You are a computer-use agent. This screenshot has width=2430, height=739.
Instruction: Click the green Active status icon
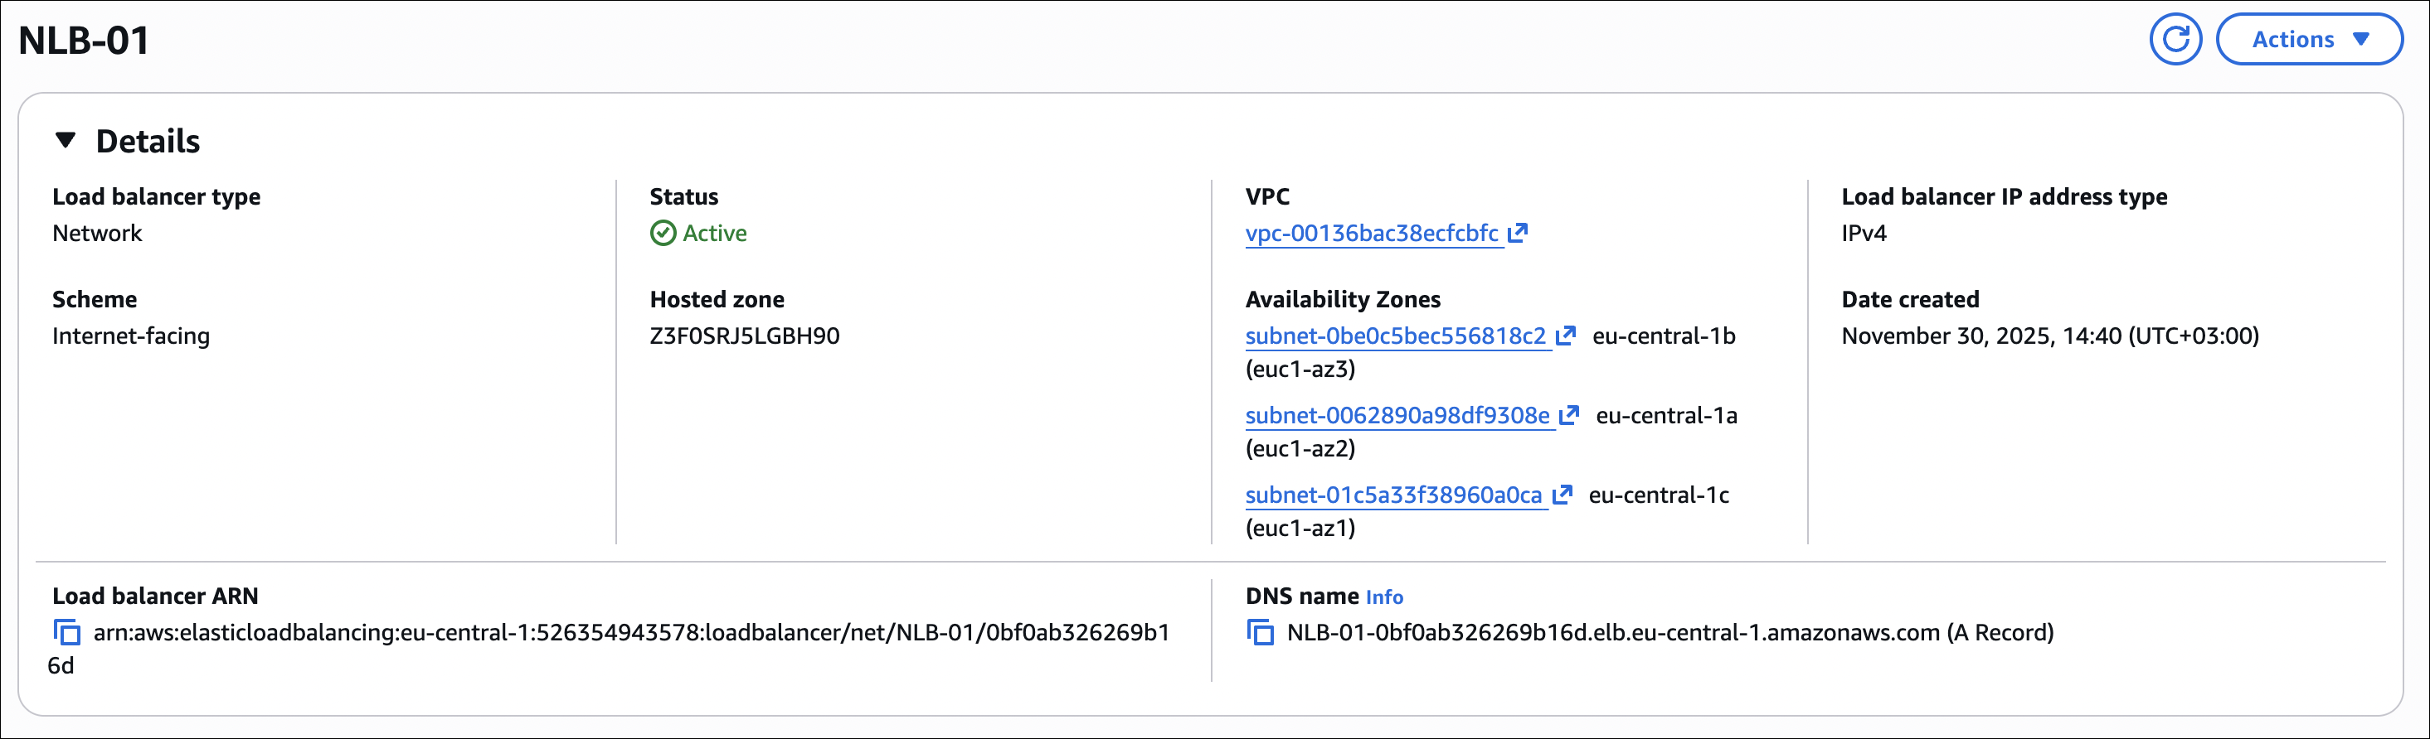663,233
